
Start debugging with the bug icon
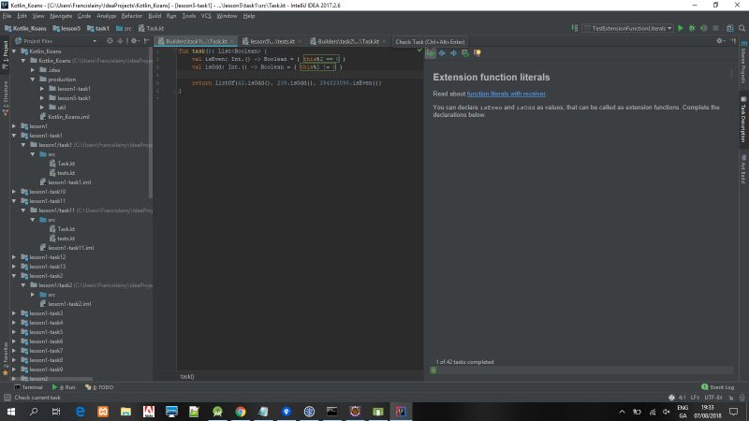(692, 28)
